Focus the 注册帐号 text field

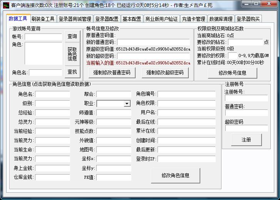pyautogui.click(x=246, y=98)
